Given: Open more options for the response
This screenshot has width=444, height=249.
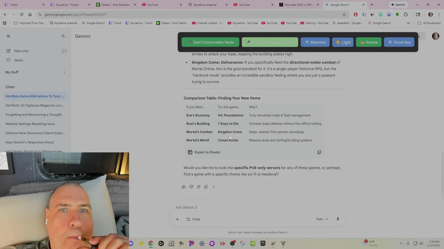Looking at the screenshot, I should pyautogui.click(x=213, y=187).
